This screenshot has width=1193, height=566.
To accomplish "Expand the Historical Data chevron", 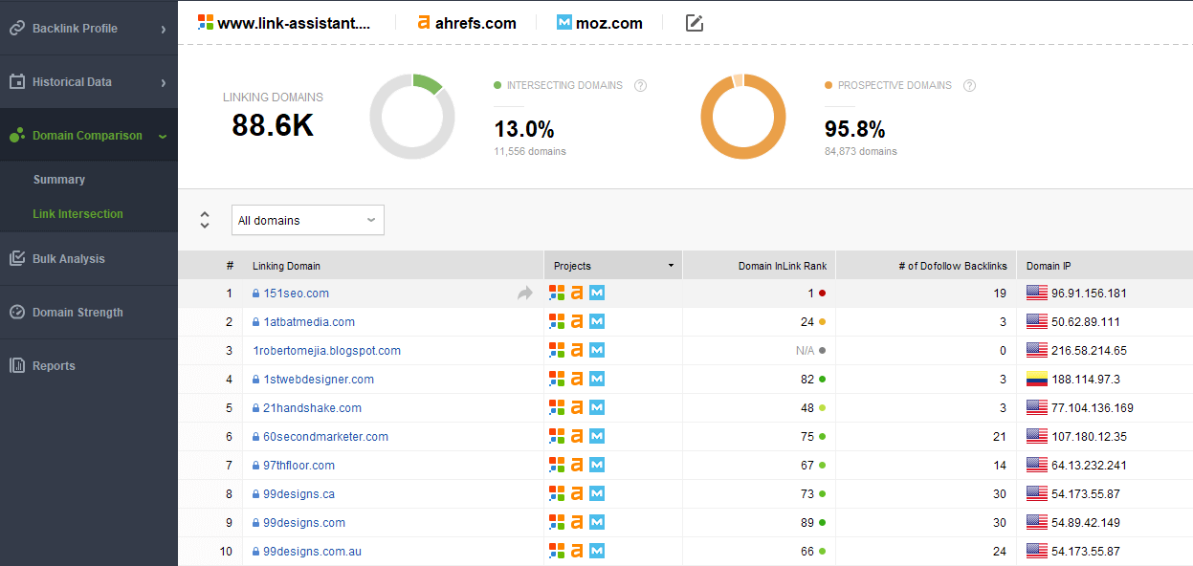I will [x=164, y=83].
